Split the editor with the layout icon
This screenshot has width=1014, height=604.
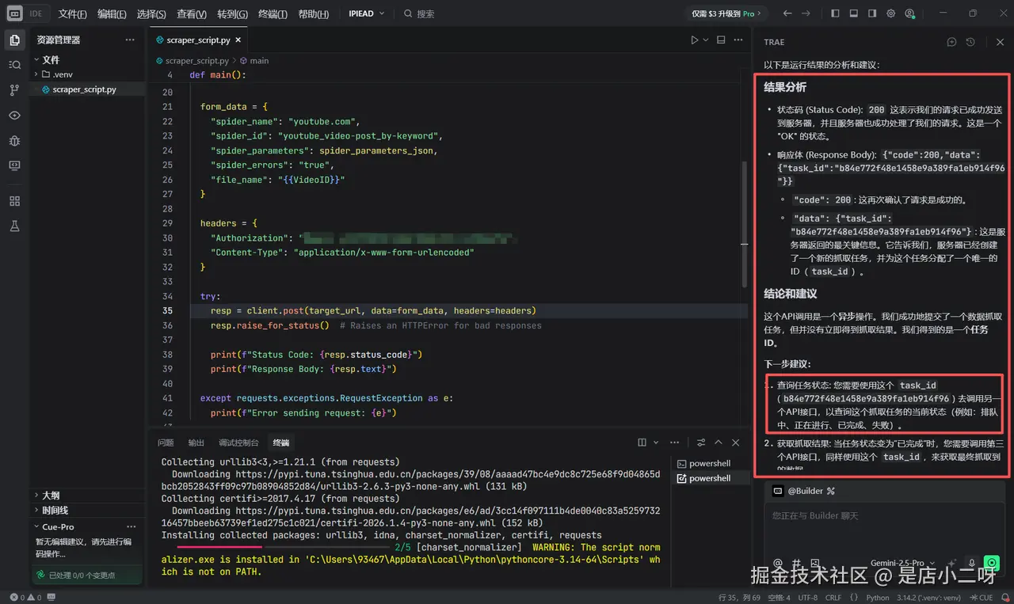tap(721, 40)
